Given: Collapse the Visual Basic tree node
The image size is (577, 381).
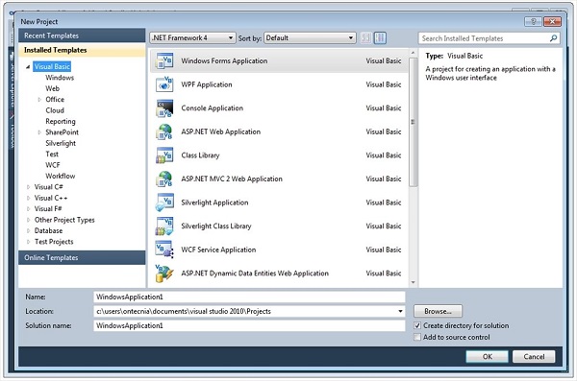Looking at the screenshot, I should coord(28,67).
